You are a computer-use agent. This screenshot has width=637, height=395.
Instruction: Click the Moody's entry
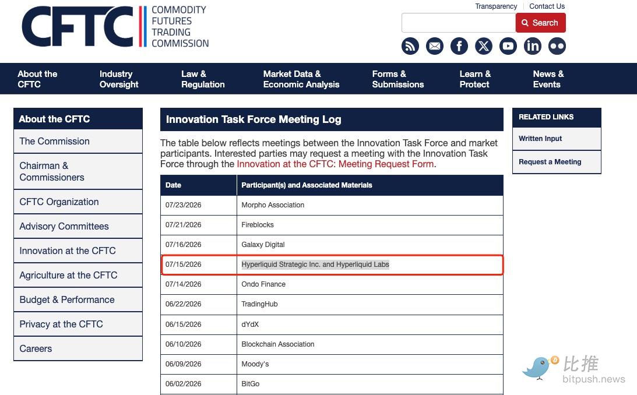click(x=255, y=364)
